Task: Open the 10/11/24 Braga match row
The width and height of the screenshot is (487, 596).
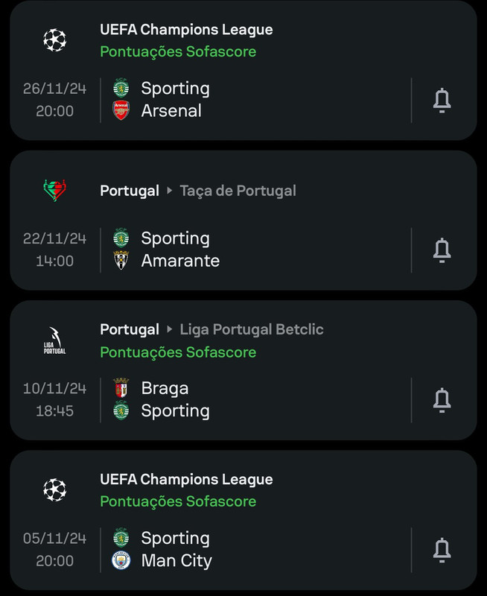Action: [243, 400]
